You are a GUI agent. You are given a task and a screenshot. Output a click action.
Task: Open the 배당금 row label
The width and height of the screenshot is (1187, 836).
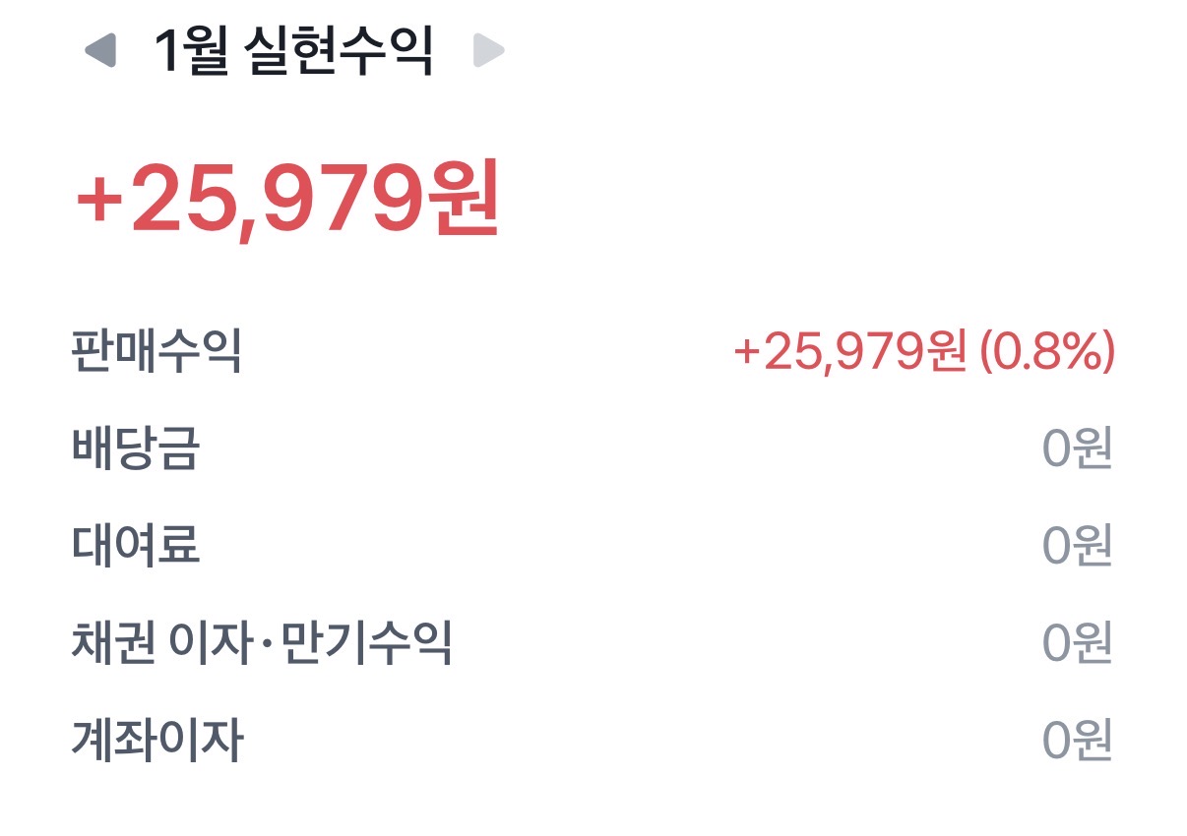(x=136, y=448)
